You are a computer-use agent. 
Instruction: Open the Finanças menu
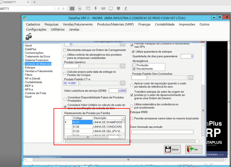pyautogui.click(x=144, y=25)
